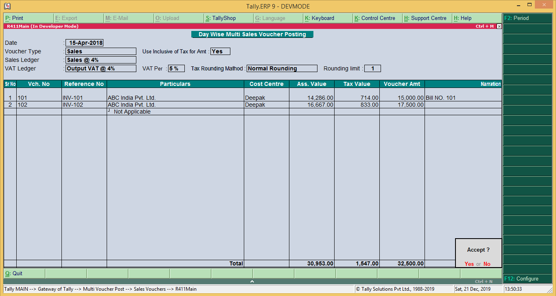Toggle Use Inclusive of Tax for Amt setting
Image resolution: width=556 pixels, height=296 pixels.
click(220, 51)
